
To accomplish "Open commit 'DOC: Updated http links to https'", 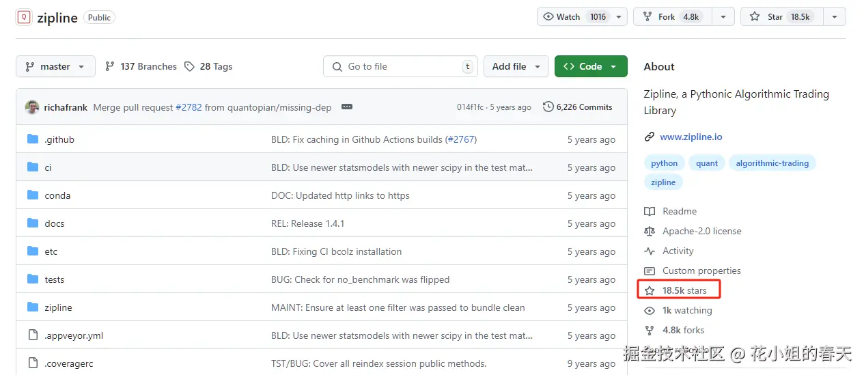I will click(340, 195).
